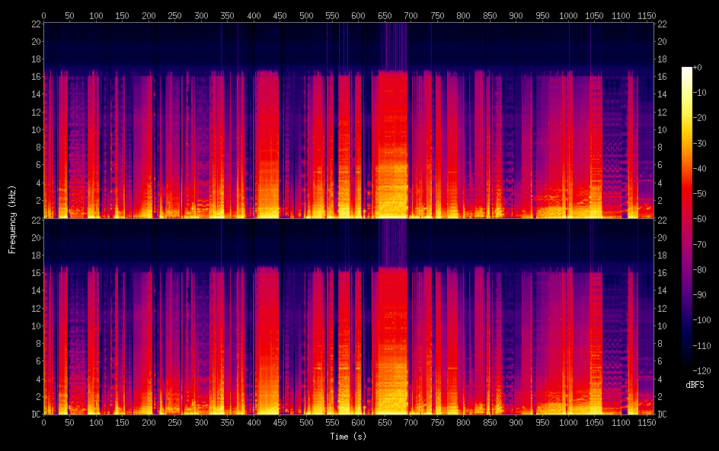Click the "400" tick on the bottom time axis
The height and width of the screenshot is (451, 719).
click(x=254, y=422)
